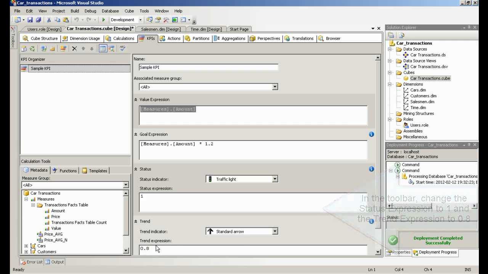Image resolution: width=488 pixels, height=274 pixels.
Task: Click the Paste icon in toolbar
Action: 66,20
